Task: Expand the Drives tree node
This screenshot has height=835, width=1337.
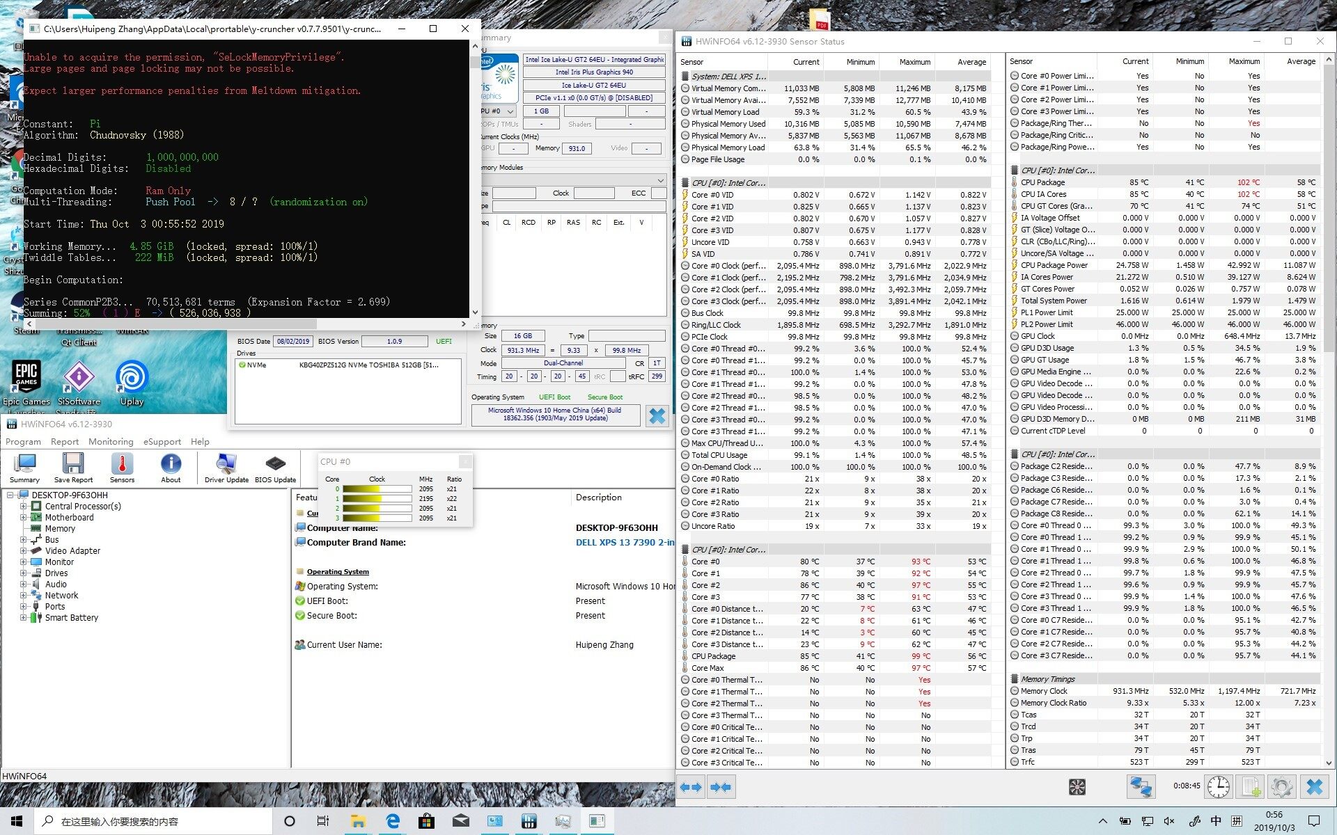Action: (x=23, y=573)
